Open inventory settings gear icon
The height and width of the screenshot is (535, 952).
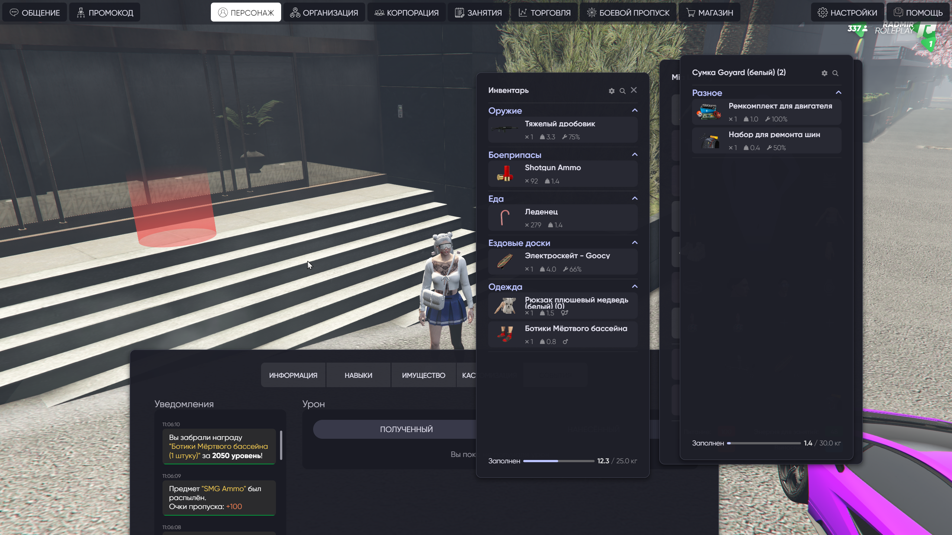click(611, 91)
